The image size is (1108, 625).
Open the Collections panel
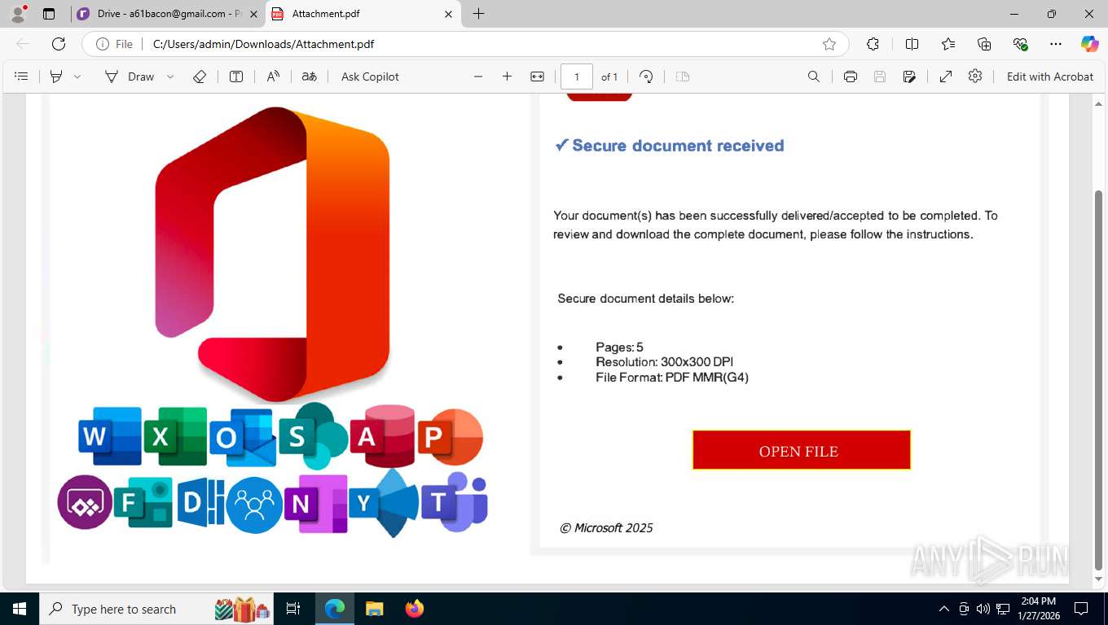984,44
